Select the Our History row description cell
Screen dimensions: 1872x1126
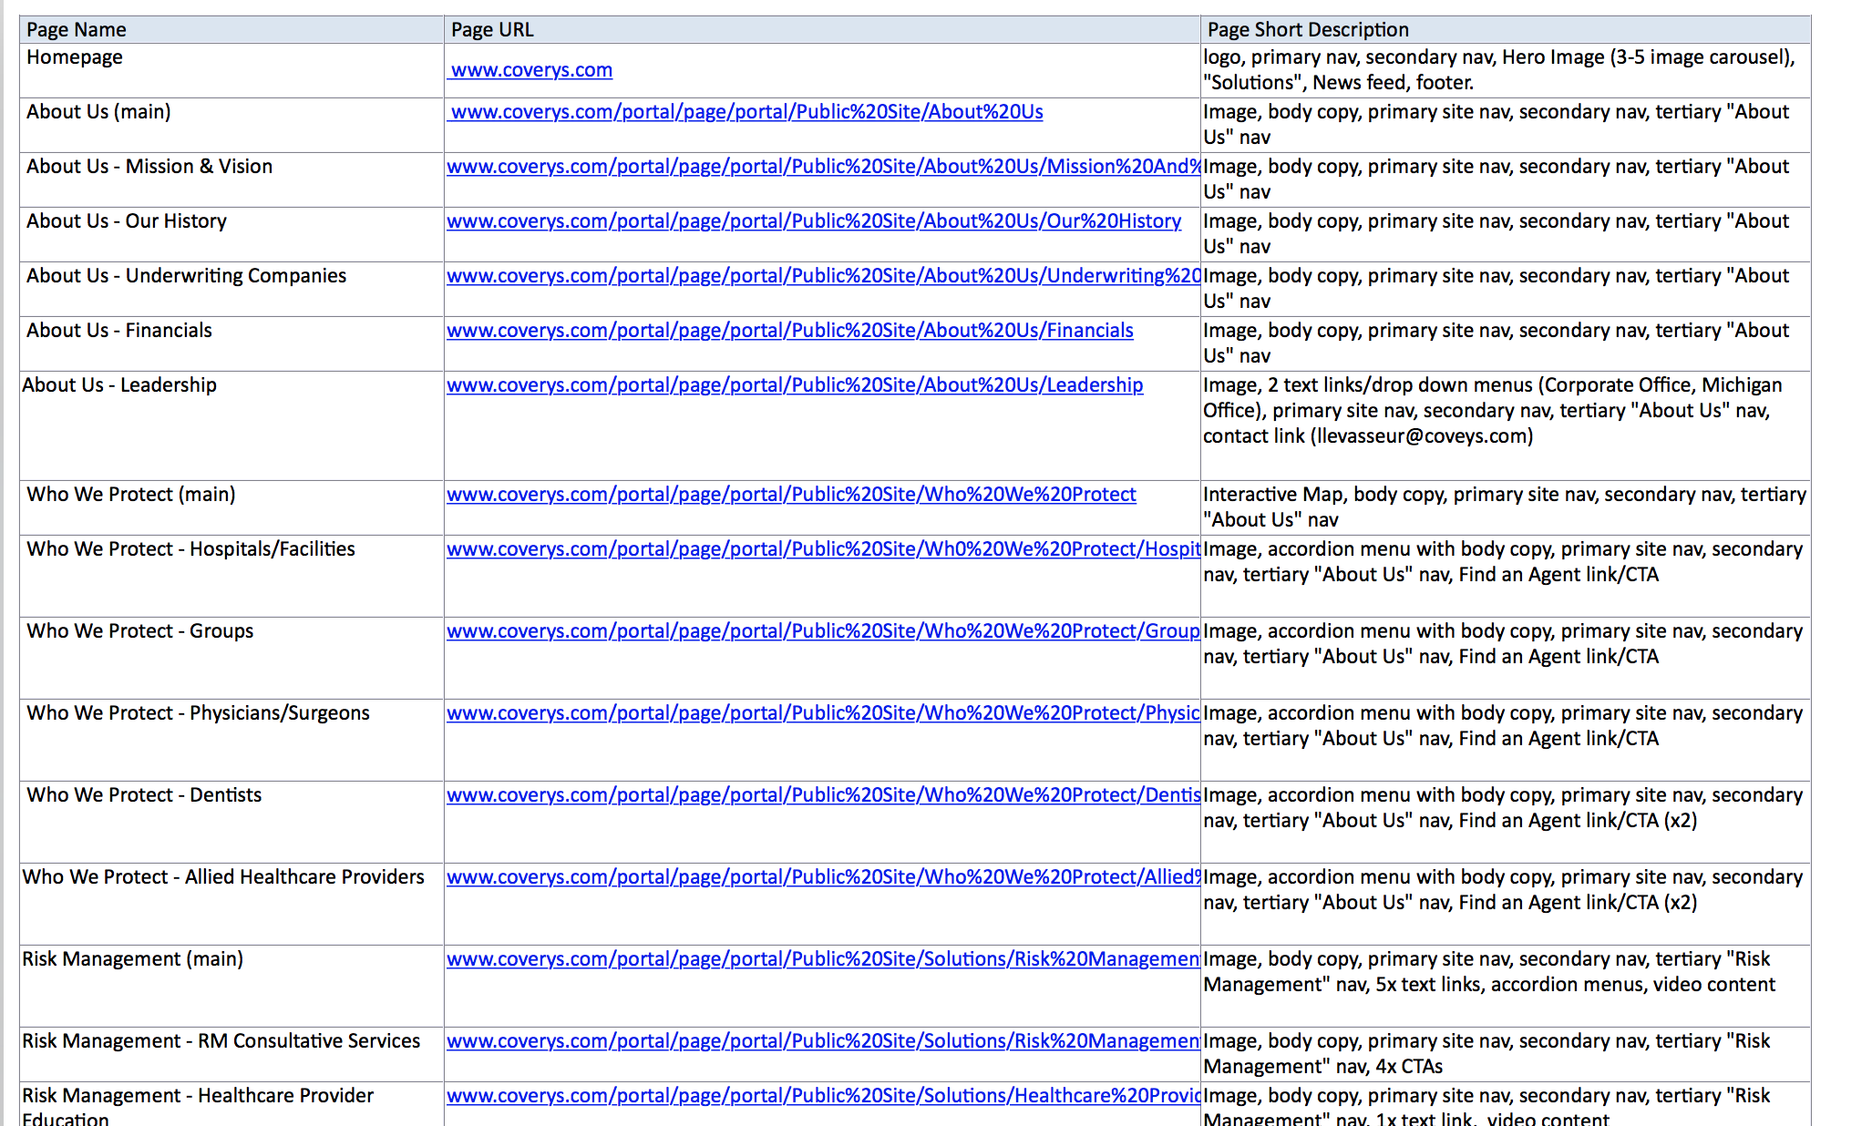[1506, 234]
